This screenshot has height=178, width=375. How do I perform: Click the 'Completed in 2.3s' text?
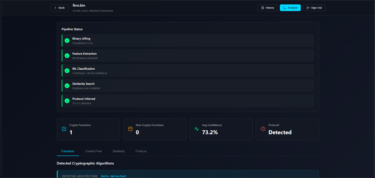pos(82,43)
